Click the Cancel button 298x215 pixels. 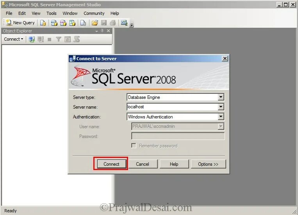tap(143, 164)
